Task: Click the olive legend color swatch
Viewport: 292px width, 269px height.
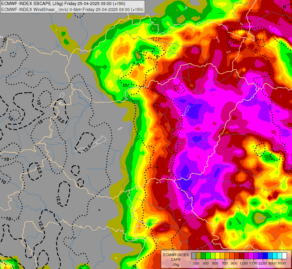Action: 198,256
